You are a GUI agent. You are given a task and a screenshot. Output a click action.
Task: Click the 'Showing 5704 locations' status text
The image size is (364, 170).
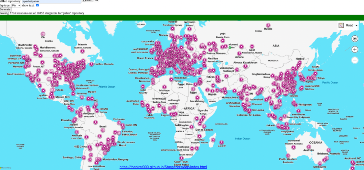pyautogui.click(x=42, y=13)
